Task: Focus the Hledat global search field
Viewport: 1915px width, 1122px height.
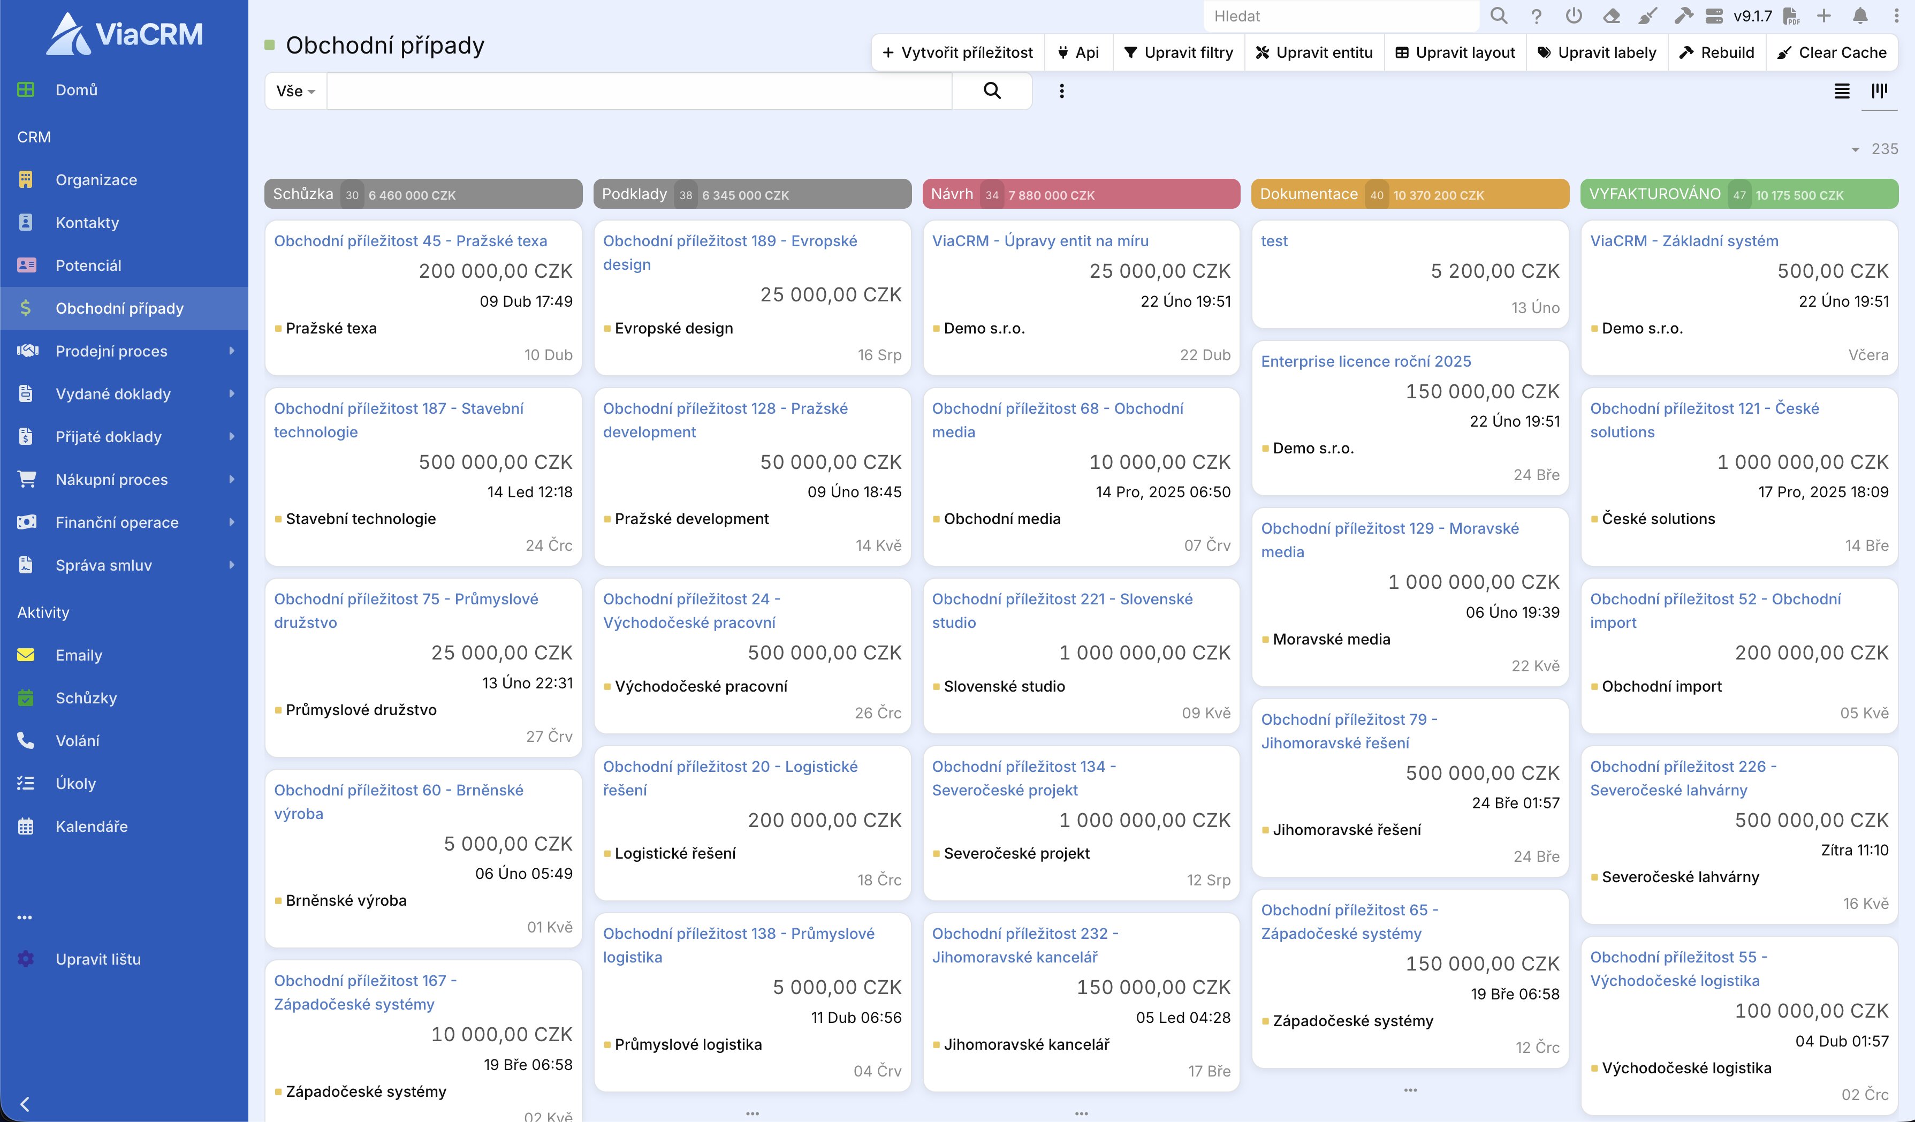Action: 1341,16
